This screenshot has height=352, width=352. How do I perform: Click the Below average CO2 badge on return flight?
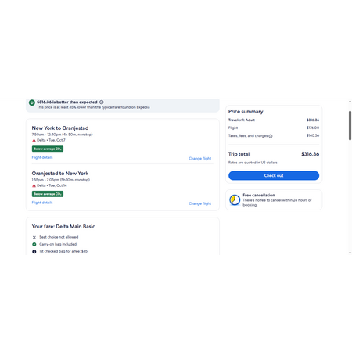pos(48,194)
